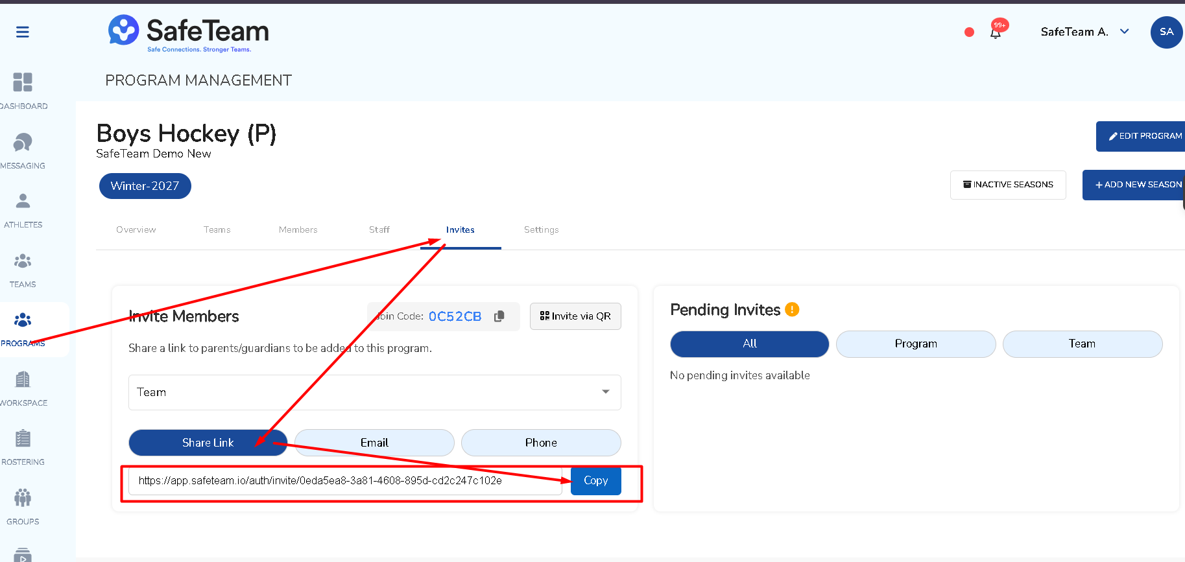
Task: Click the SafeTeam logo
Action: [x=189, y=33]
